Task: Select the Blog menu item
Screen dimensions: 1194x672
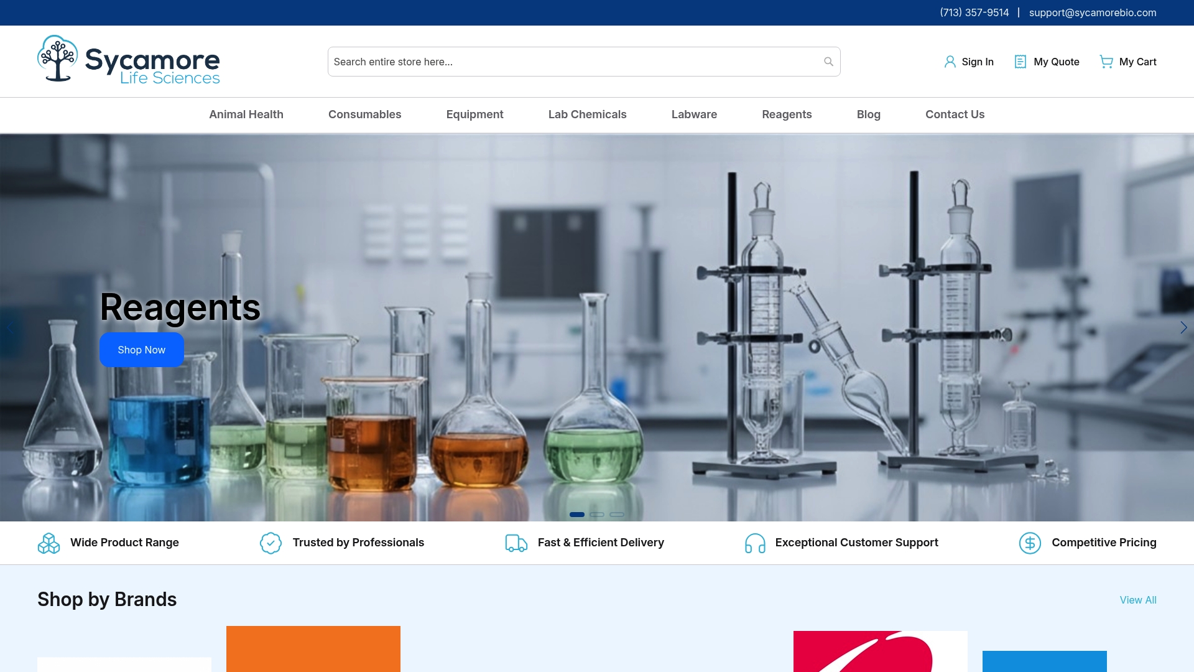Action: pyautogui.click(x=869, y=114)
